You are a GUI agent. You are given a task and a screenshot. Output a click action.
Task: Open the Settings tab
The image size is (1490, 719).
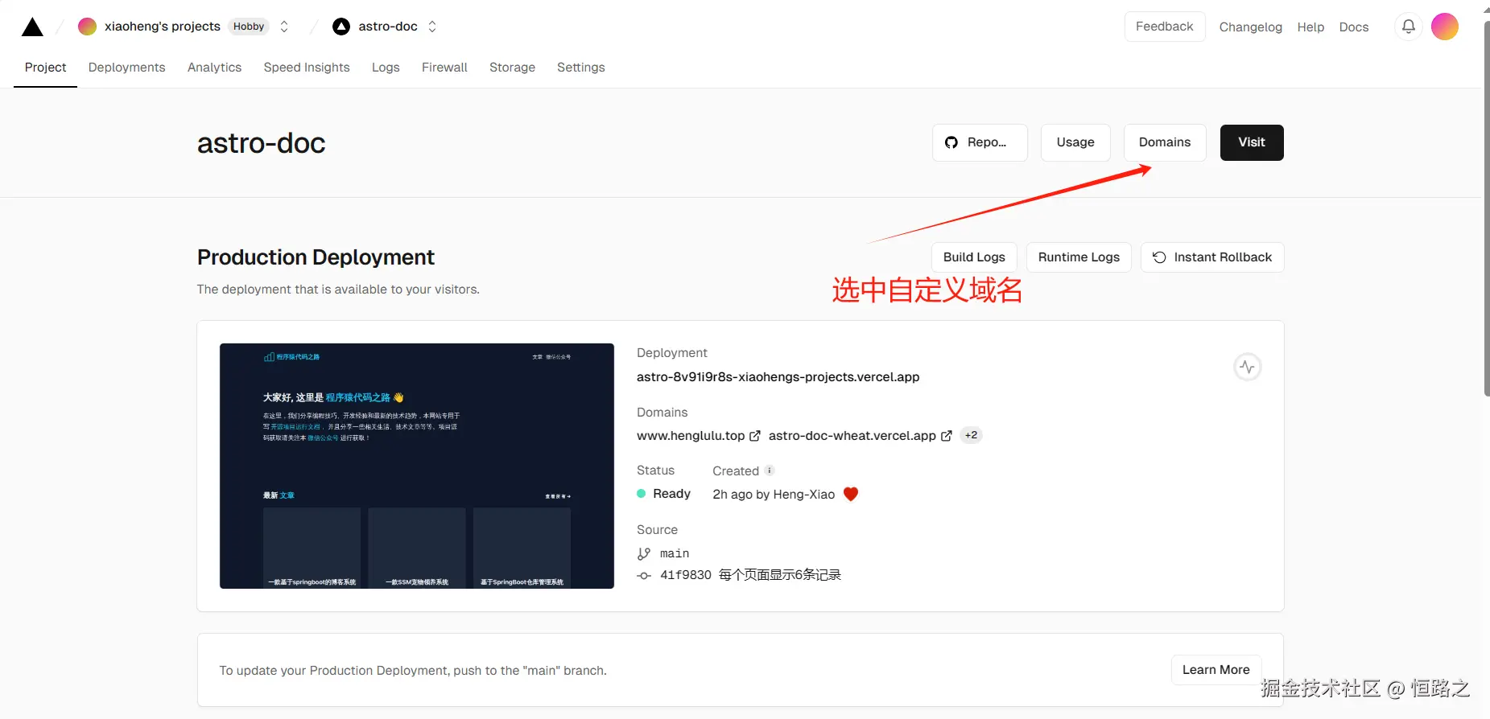tap(580, 68)
